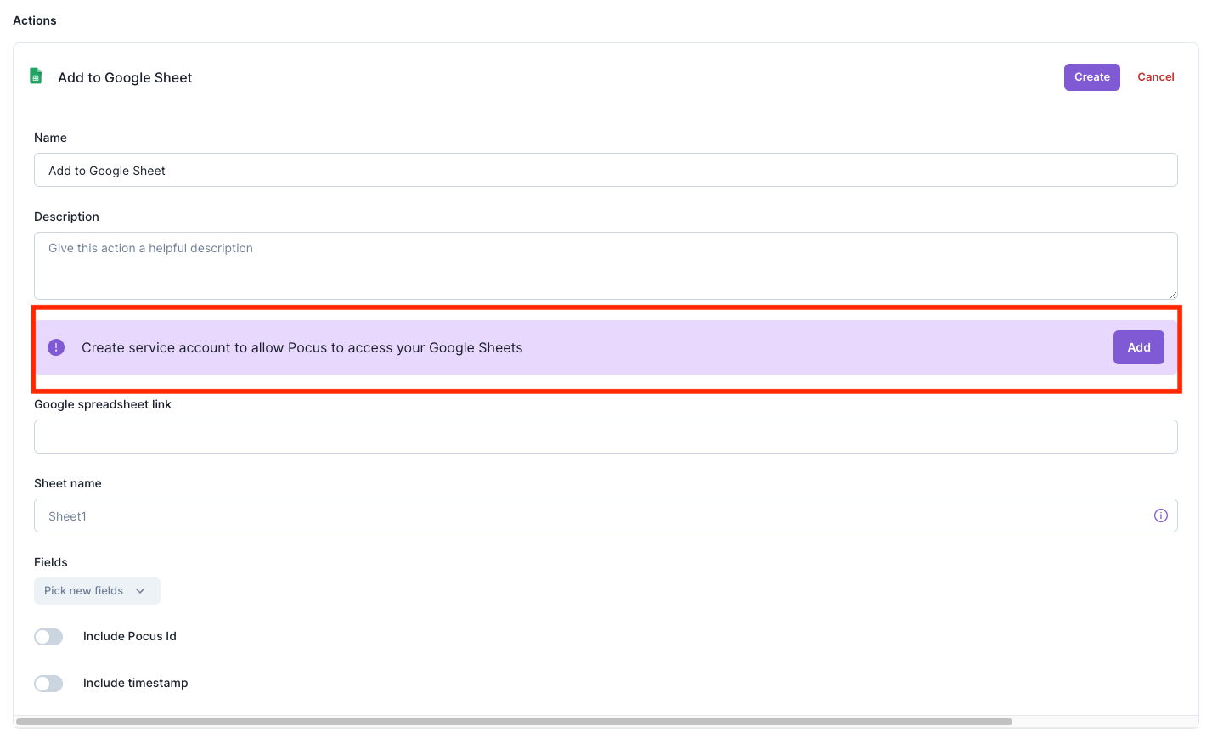Viewport: 1212px width, 738px height.
Task: Click the 'Include Pocus Id' label
Action: tap(130, 636)
